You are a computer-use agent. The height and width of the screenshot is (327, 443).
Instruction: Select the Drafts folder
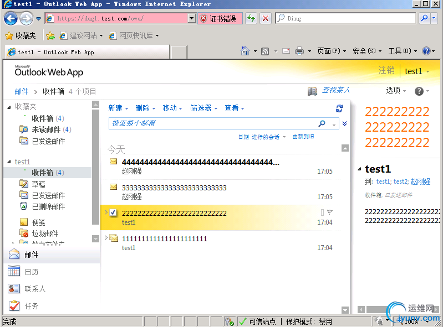38,184
